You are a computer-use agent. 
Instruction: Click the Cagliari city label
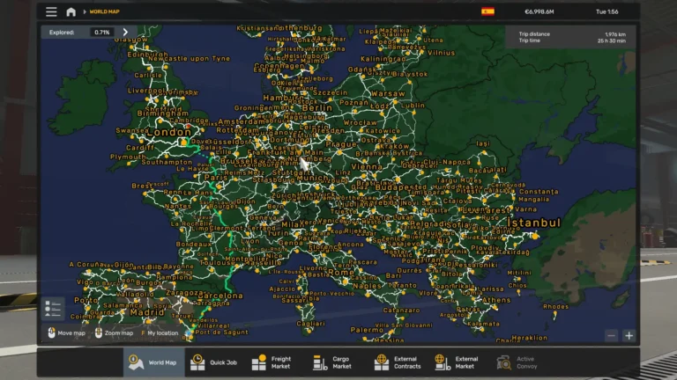coord(310,324)
